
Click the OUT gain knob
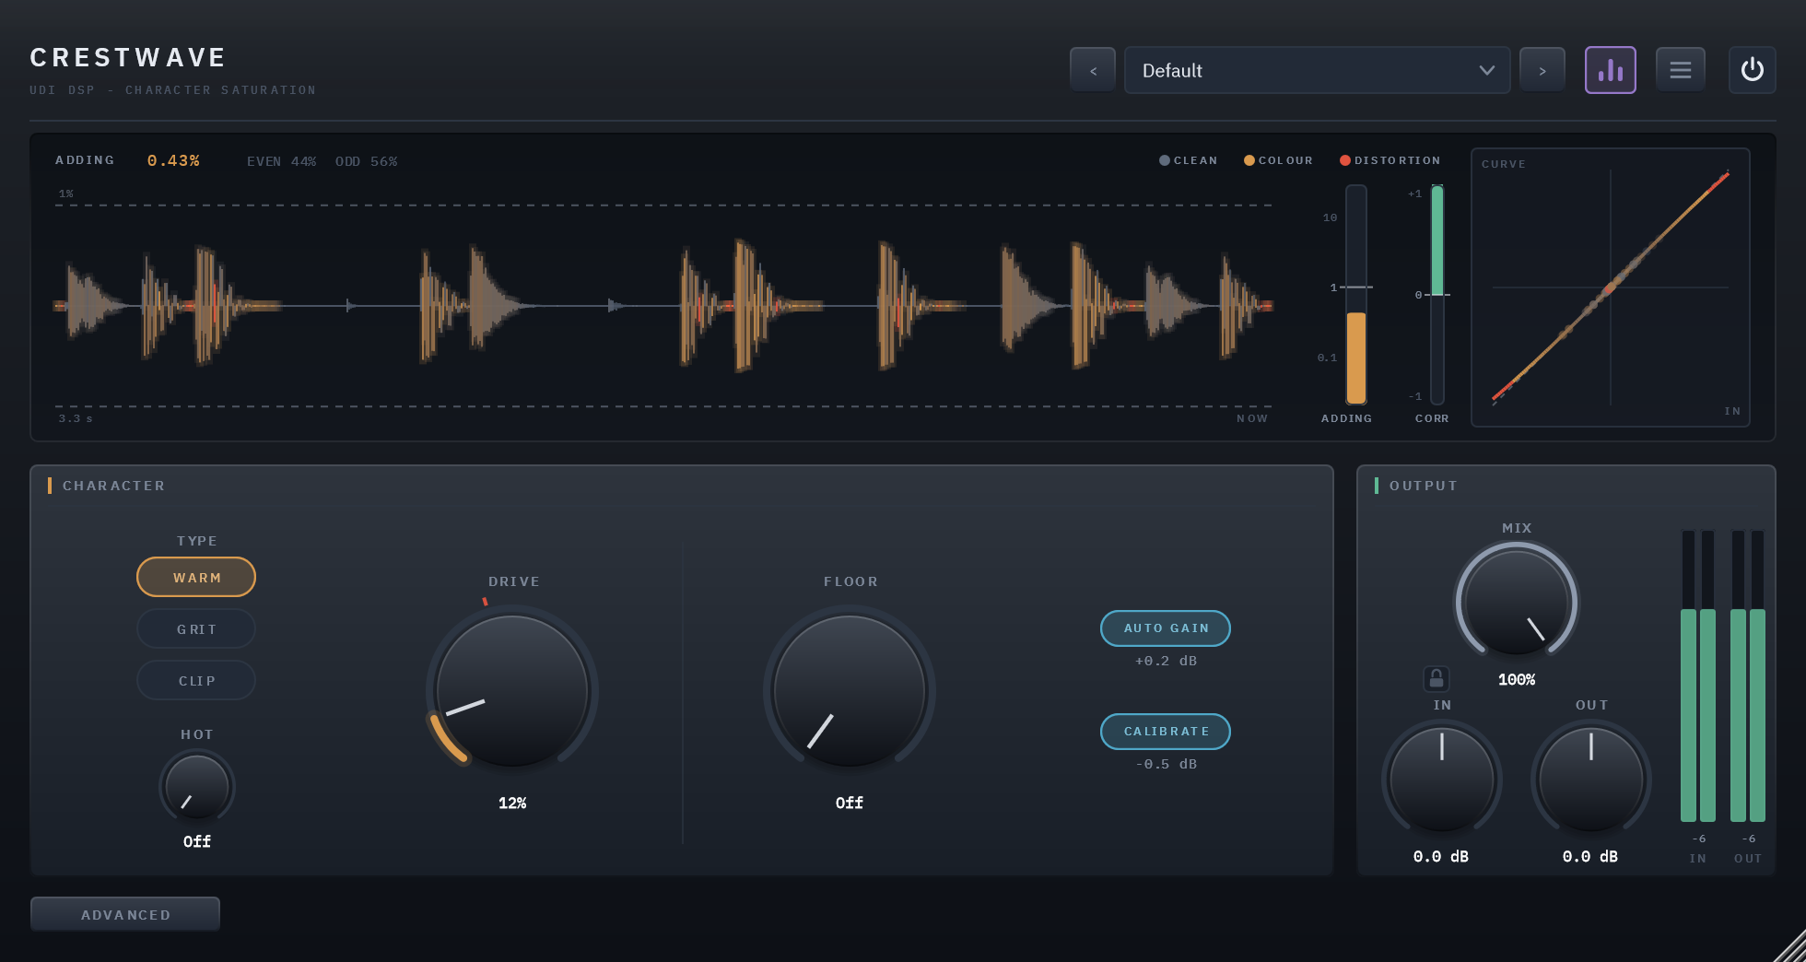(x=1591, y=780)
